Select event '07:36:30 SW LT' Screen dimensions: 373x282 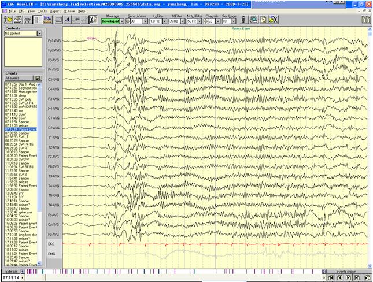[21, 137]
